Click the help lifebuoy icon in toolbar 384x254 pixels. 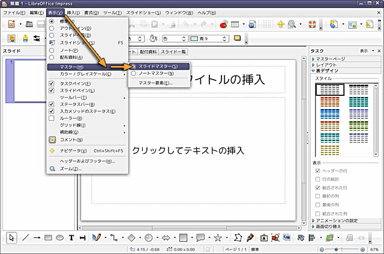[312, 25]
